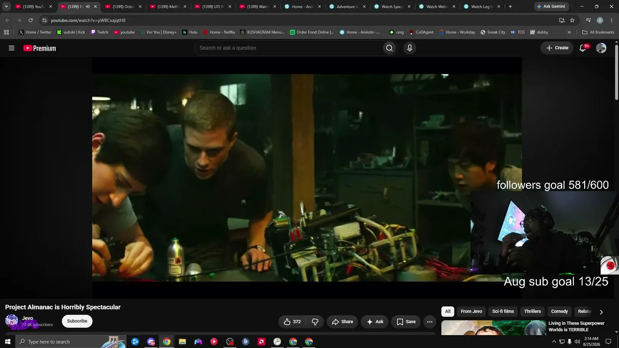Open the Superpower Worlds video thumbnail

(493, 328)
